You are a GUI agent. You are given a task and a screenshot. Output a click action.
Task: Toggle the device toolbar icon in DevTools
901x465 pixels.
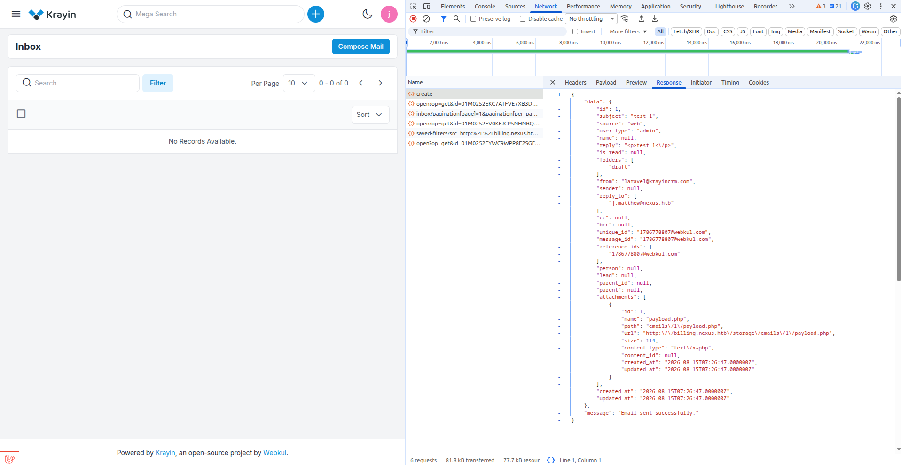[426, 6]
